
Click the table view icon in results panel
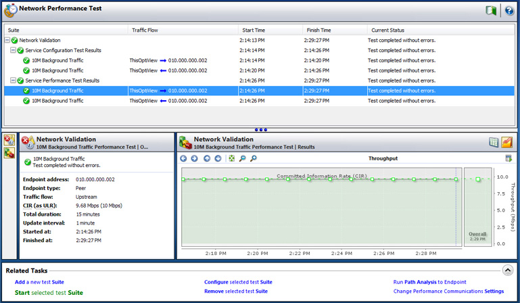[x=494, y=142]
